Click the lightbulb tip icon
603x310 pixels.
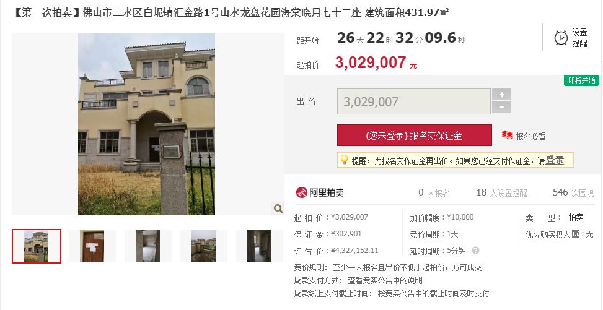coord(344,160)
